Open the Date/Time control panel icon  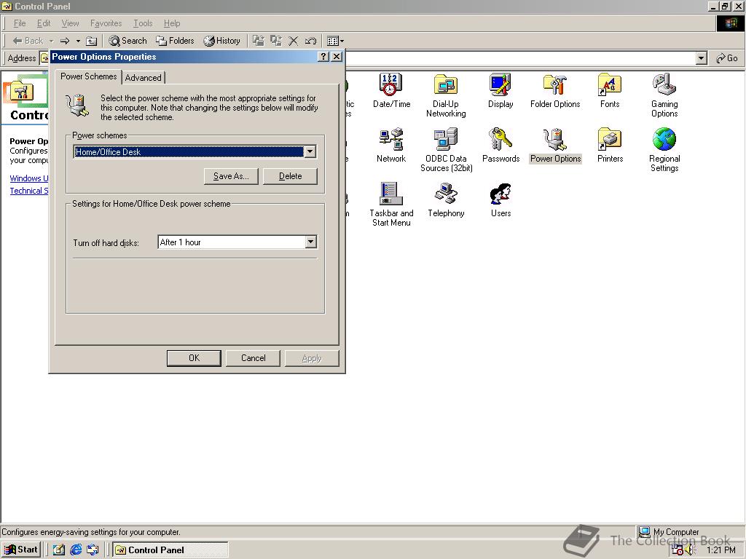(391, 91)
